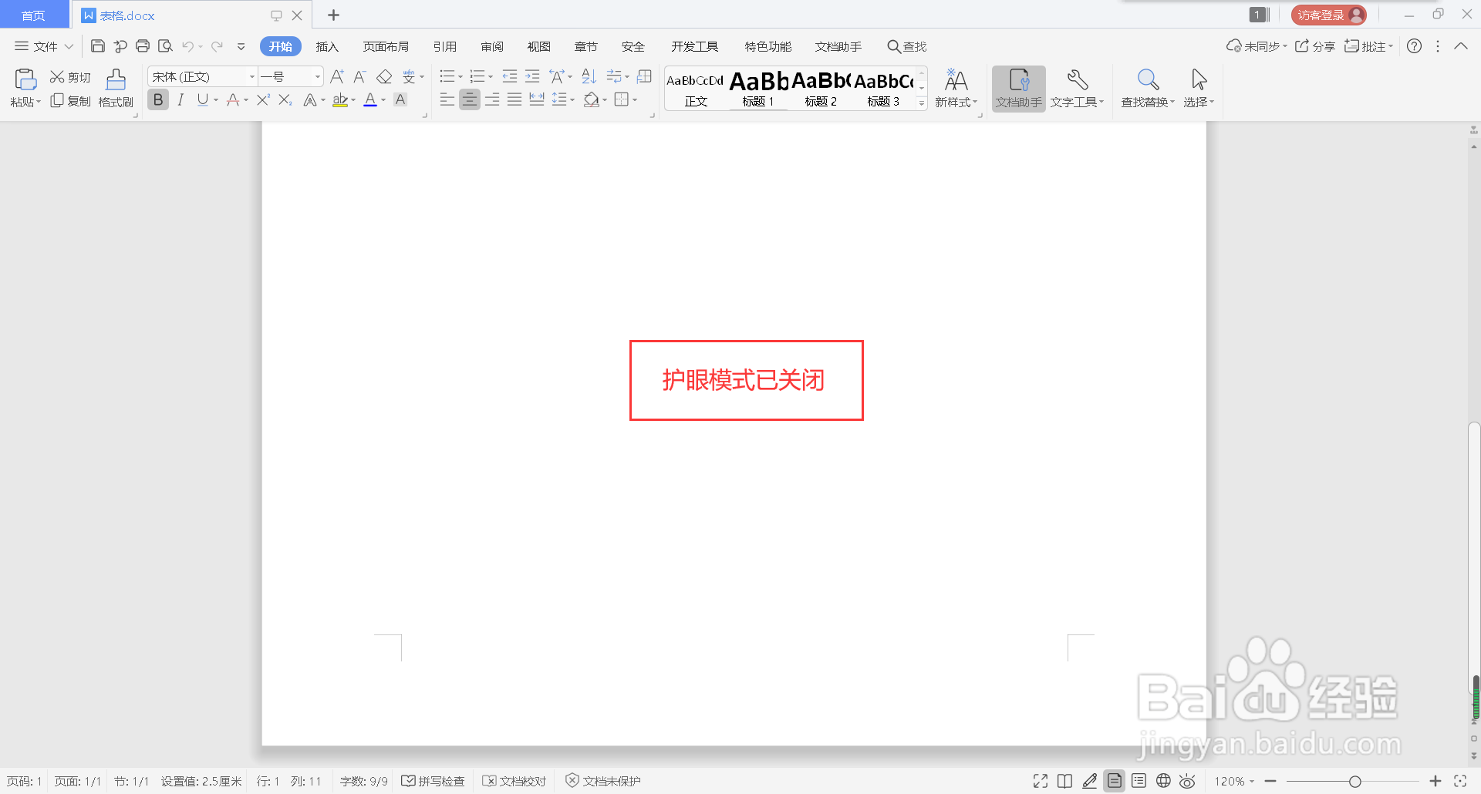Enter full screen from the status bar
This screenshot has height=794, width=1481.
coord(1040,780)
